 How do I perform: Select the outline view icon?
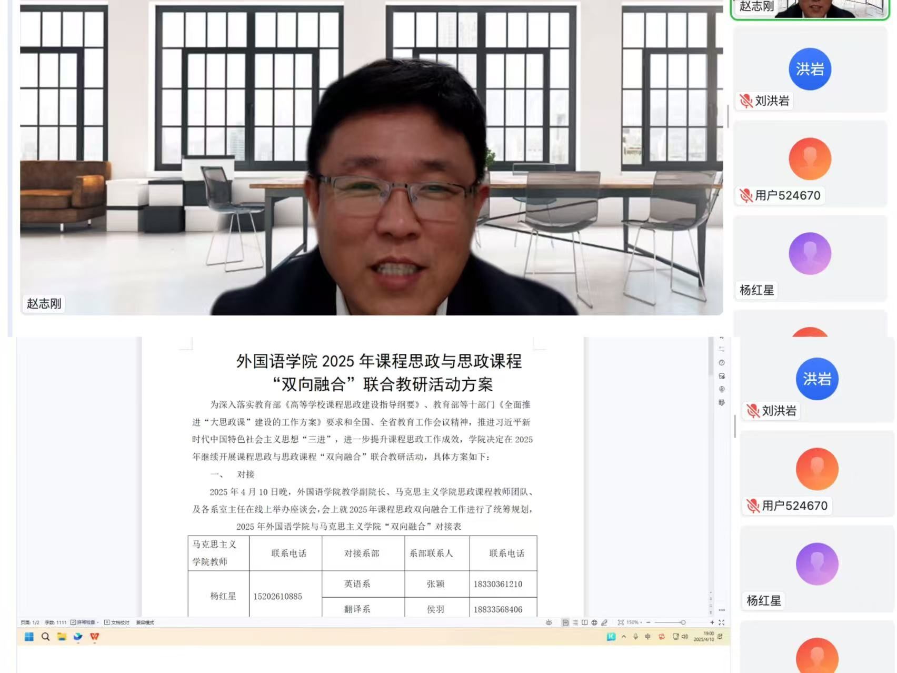coord(575,622)
